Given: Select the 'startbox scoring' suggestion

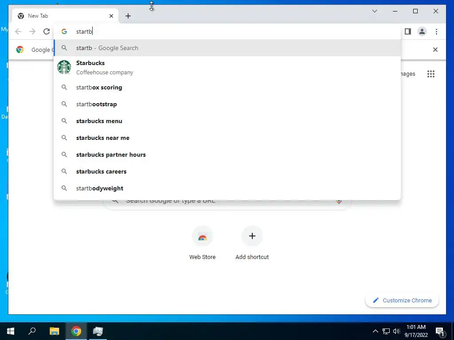Looking at the screenshot, I should tap(227, 87).
